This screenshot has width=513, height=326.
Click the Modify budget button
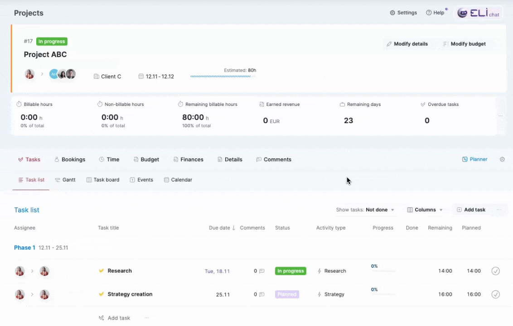(x=464, y=44)
